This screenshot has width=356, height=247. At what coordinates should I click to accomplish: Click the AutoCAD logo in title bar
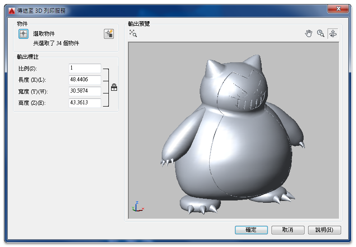coord(12,11)
